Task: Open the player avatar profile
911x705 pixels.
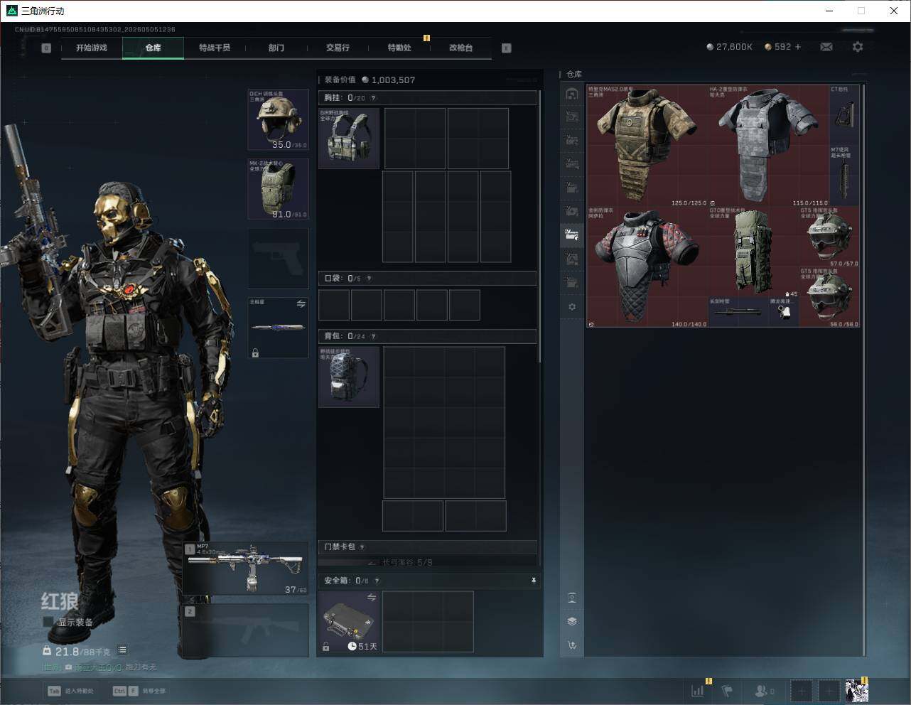Action: coord(856,691)
